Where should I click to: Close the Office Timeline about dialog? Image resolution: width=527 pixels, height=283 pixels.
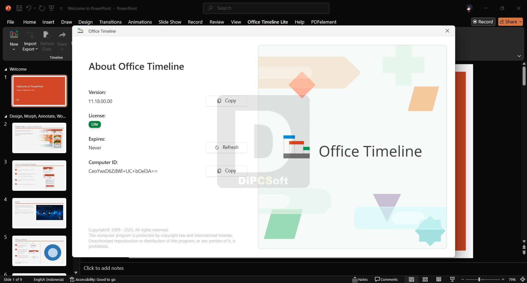(x=447, y=31)
